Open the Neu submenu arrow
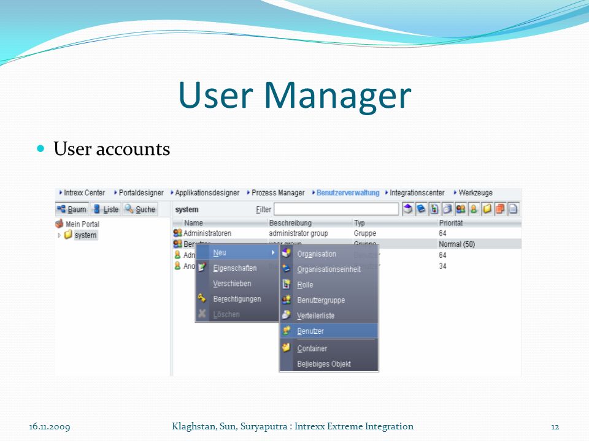Image resolution: width=589 pixels, height=441 pixels. (273, 252)
